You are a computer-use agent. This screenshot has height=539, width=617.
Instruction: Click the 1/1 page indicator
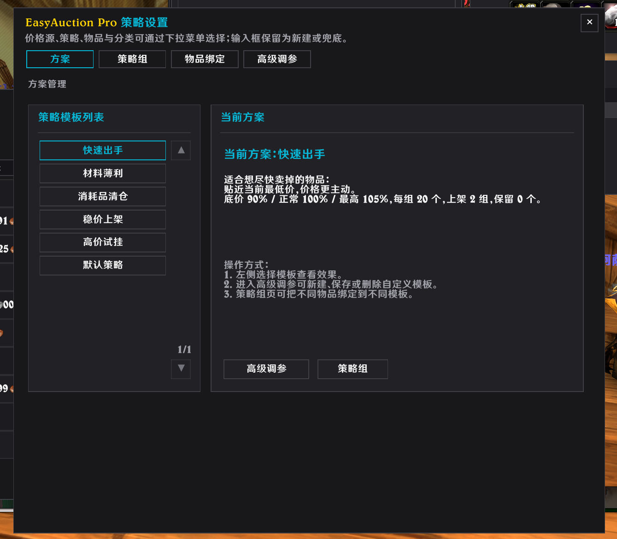[184, 349]
